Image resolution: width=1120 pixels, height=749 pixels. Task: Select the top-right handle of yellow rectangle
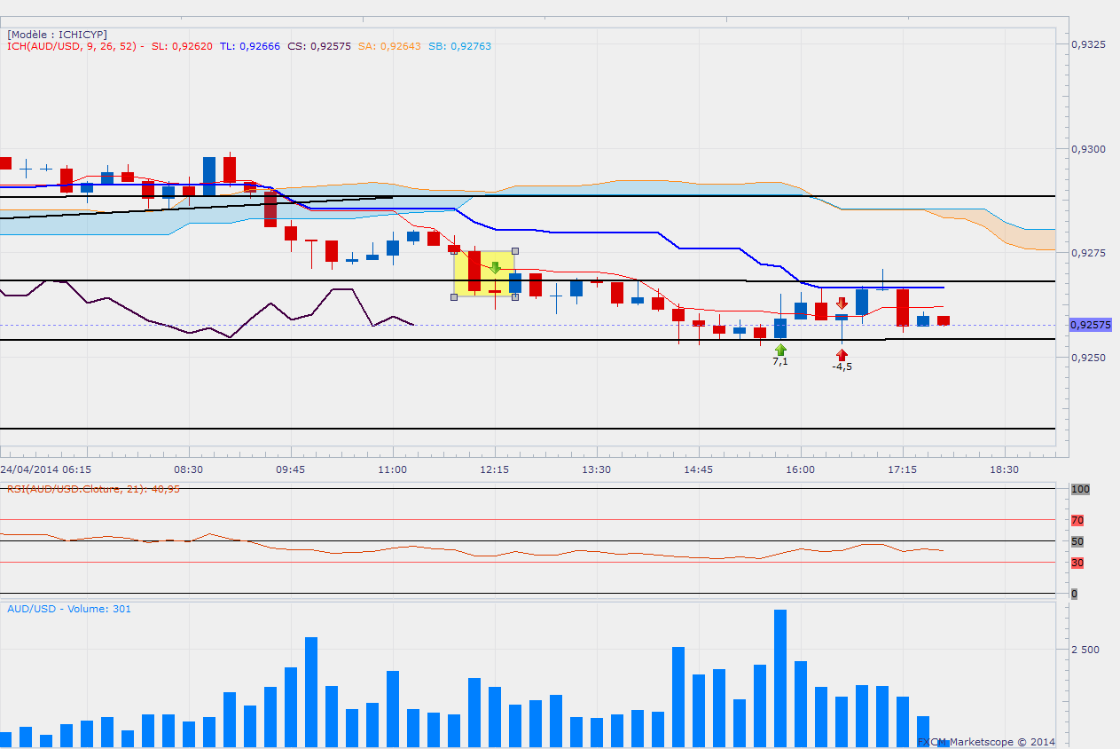click(515, 251)
